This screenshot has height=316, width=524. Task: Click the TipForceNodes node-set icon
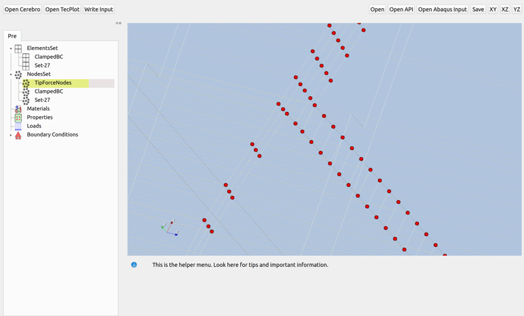coord(26,83)
